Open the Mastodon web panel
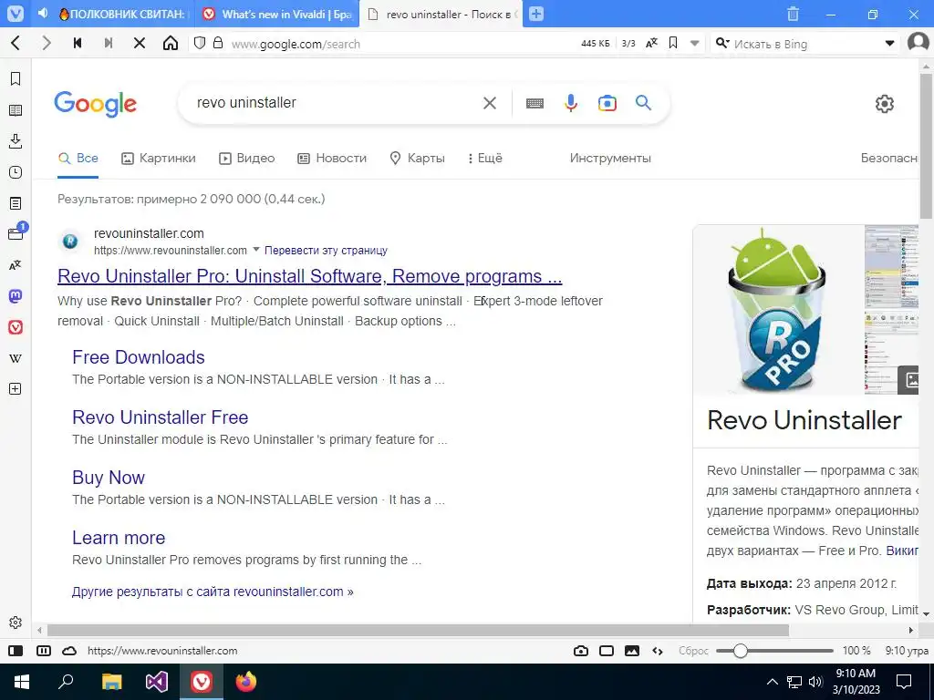The width and height of the screenshot is (934, 700). point(16,296)
